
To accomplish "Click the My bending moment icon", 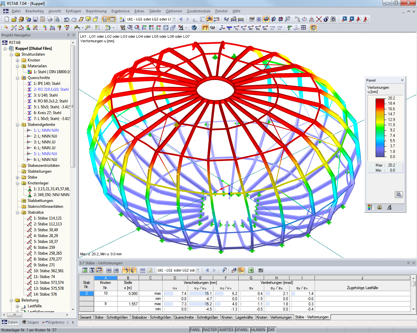I will (258, 28).
